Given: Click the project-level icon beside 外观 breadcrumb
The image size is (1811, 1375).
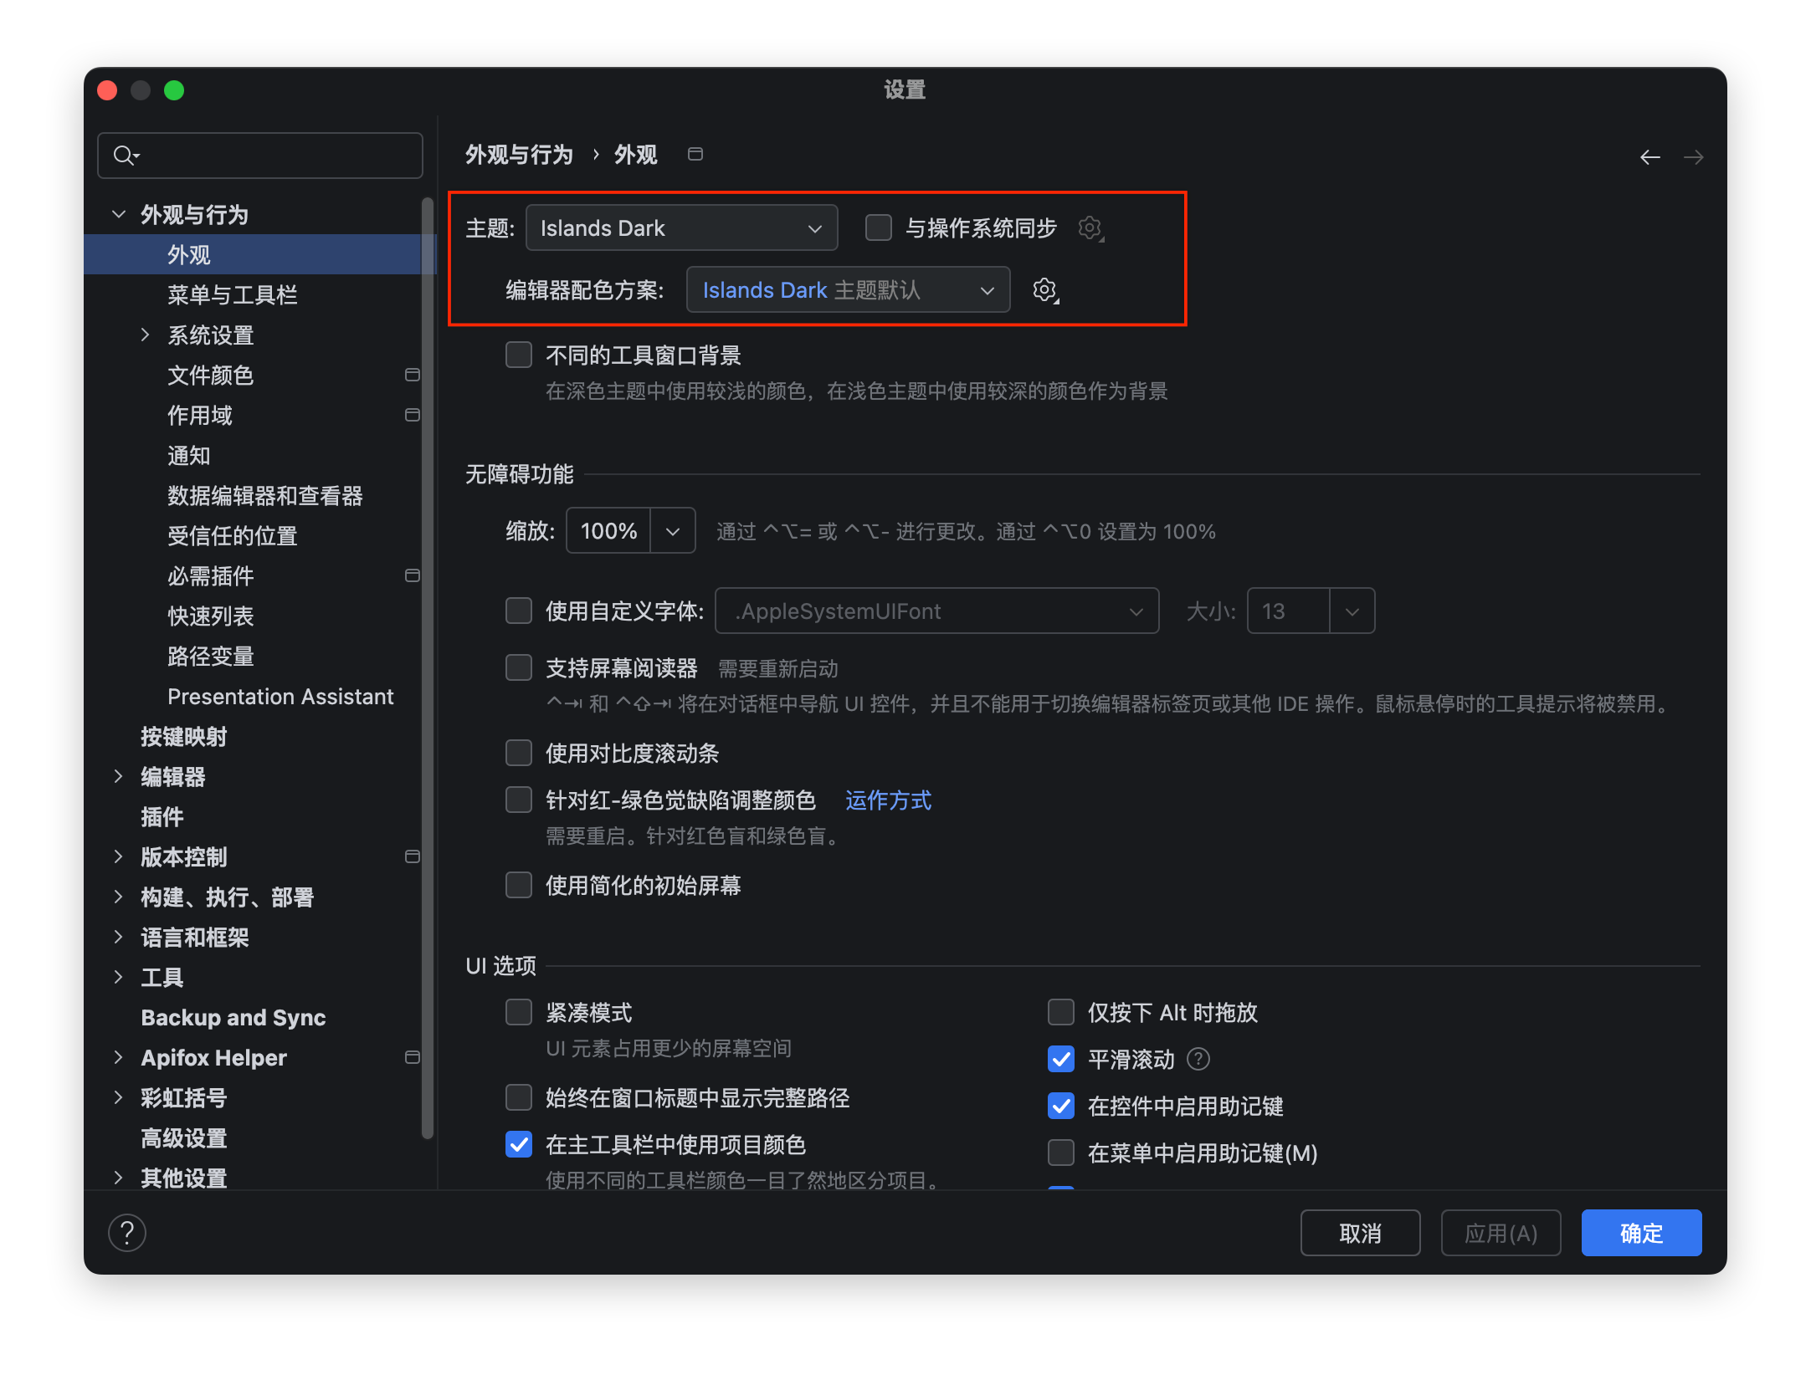Looking at the screenshot, I should (x=695, y=154).
